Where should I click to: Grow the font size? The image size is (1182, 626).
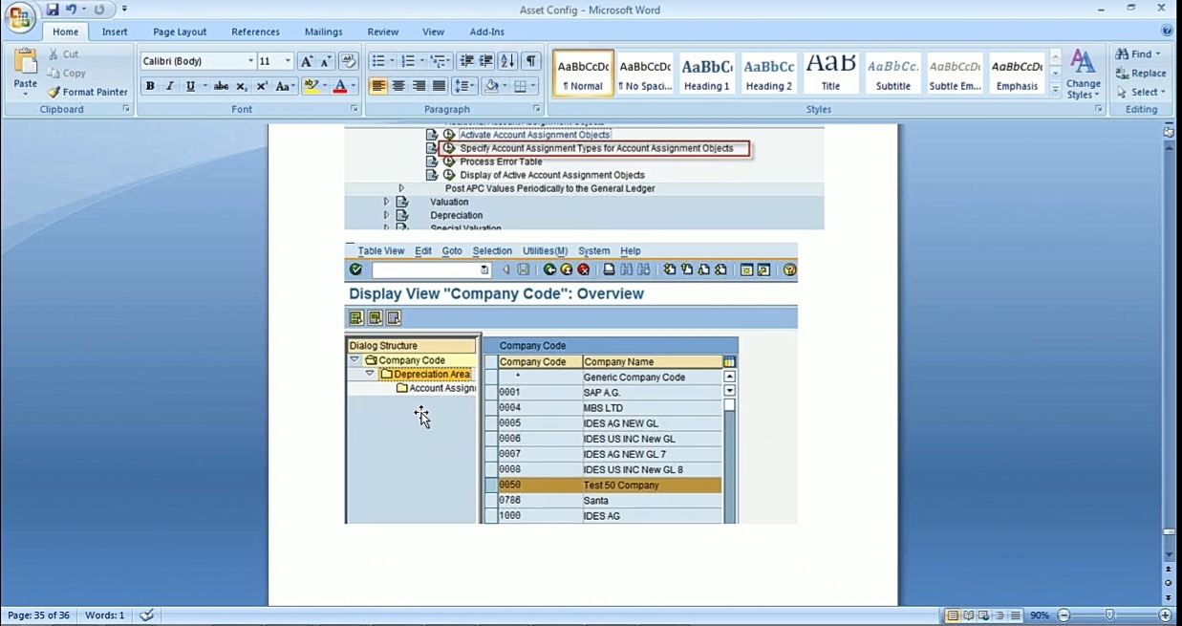[307, 61]
